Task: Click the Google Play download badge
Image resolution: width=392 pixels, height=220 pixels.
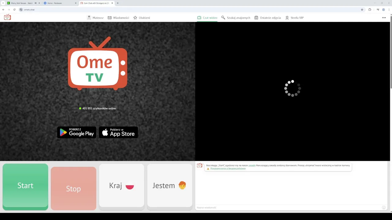Action: tap(77, 132)
